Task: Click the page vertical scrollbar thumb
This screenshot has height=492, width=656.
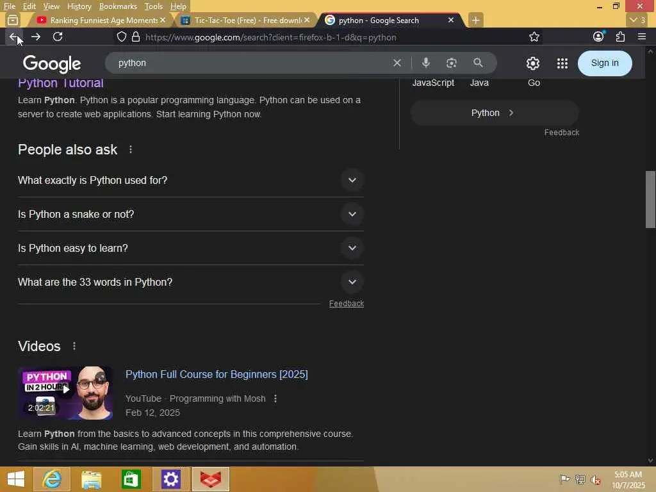Action: click(650, 200)
